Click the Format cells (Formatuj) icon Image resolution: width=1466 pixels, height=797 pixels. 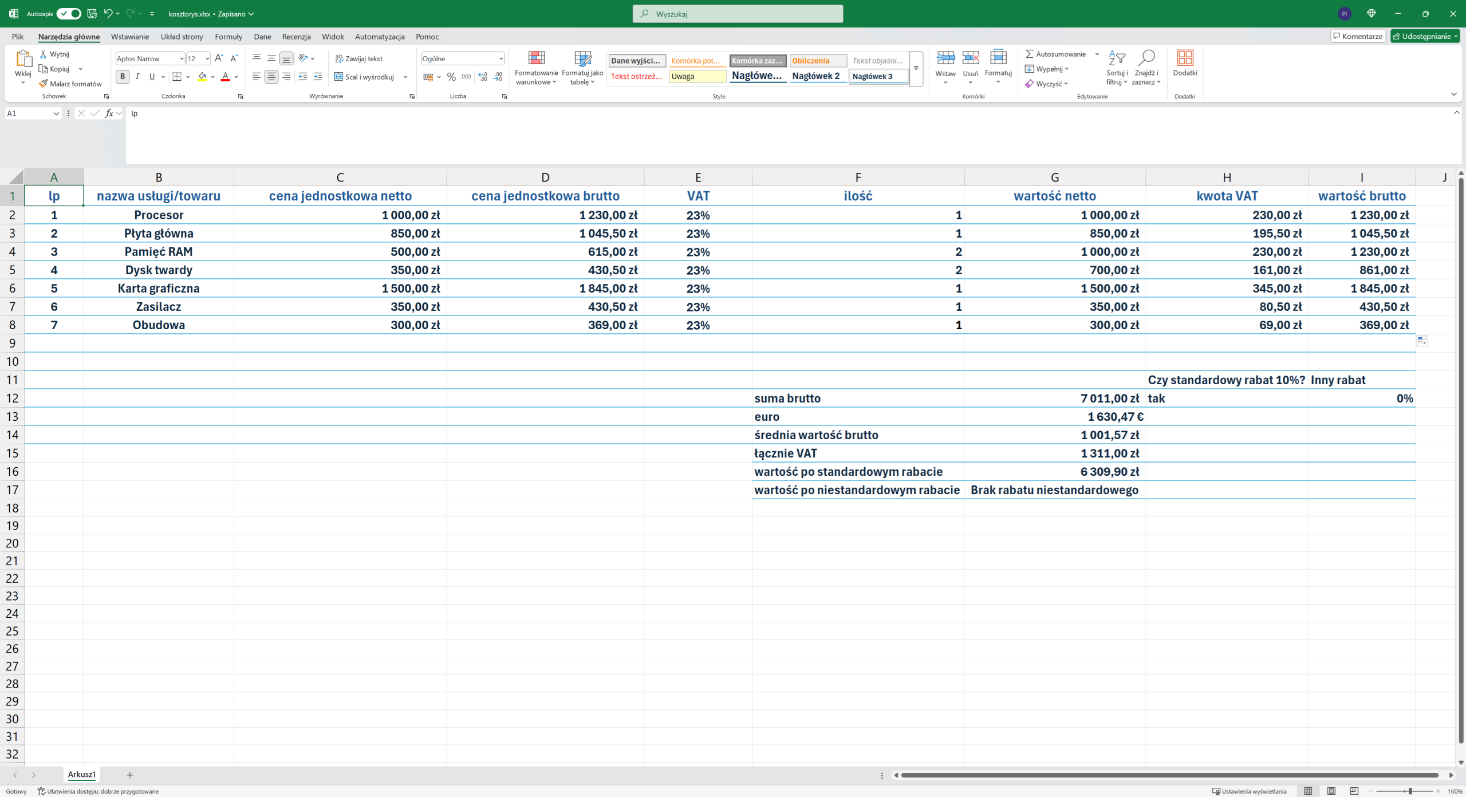click(x=998, y=58)
